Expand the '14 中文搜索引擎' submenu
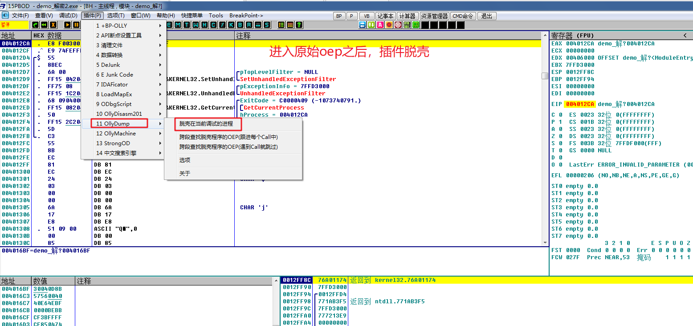693x326 pixels. (x=124, y=153)
